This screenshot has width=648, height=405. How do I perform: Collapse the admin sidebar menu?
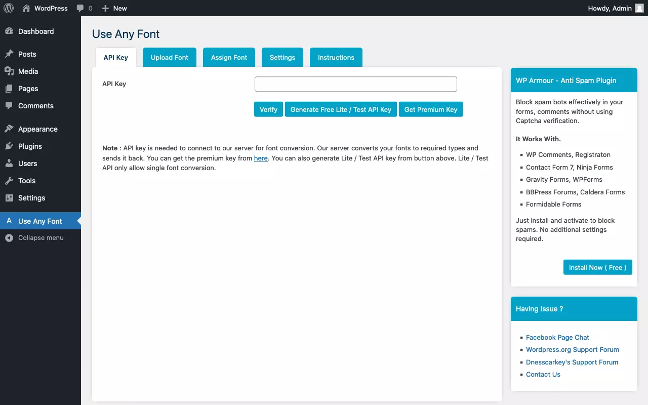click(x=40, y=238)
